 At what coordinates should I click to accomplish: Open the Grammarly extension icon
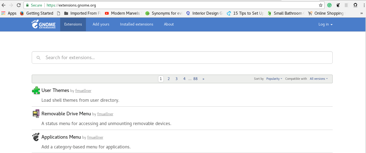[x=329, y=5]
